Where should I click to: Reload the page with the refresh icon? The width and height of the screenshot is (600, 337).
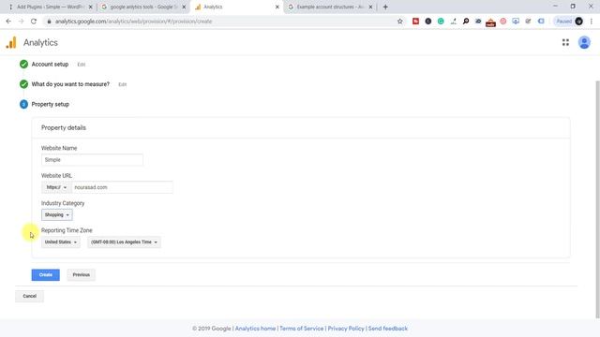34,22
